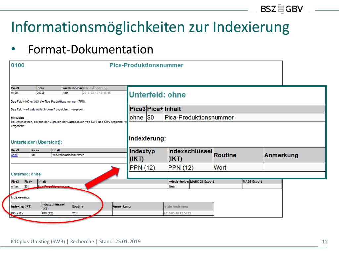Select the bold 'Indexierung:' label in callout
The width and height of the screenshot is (339, 254).
pos(147,138)
